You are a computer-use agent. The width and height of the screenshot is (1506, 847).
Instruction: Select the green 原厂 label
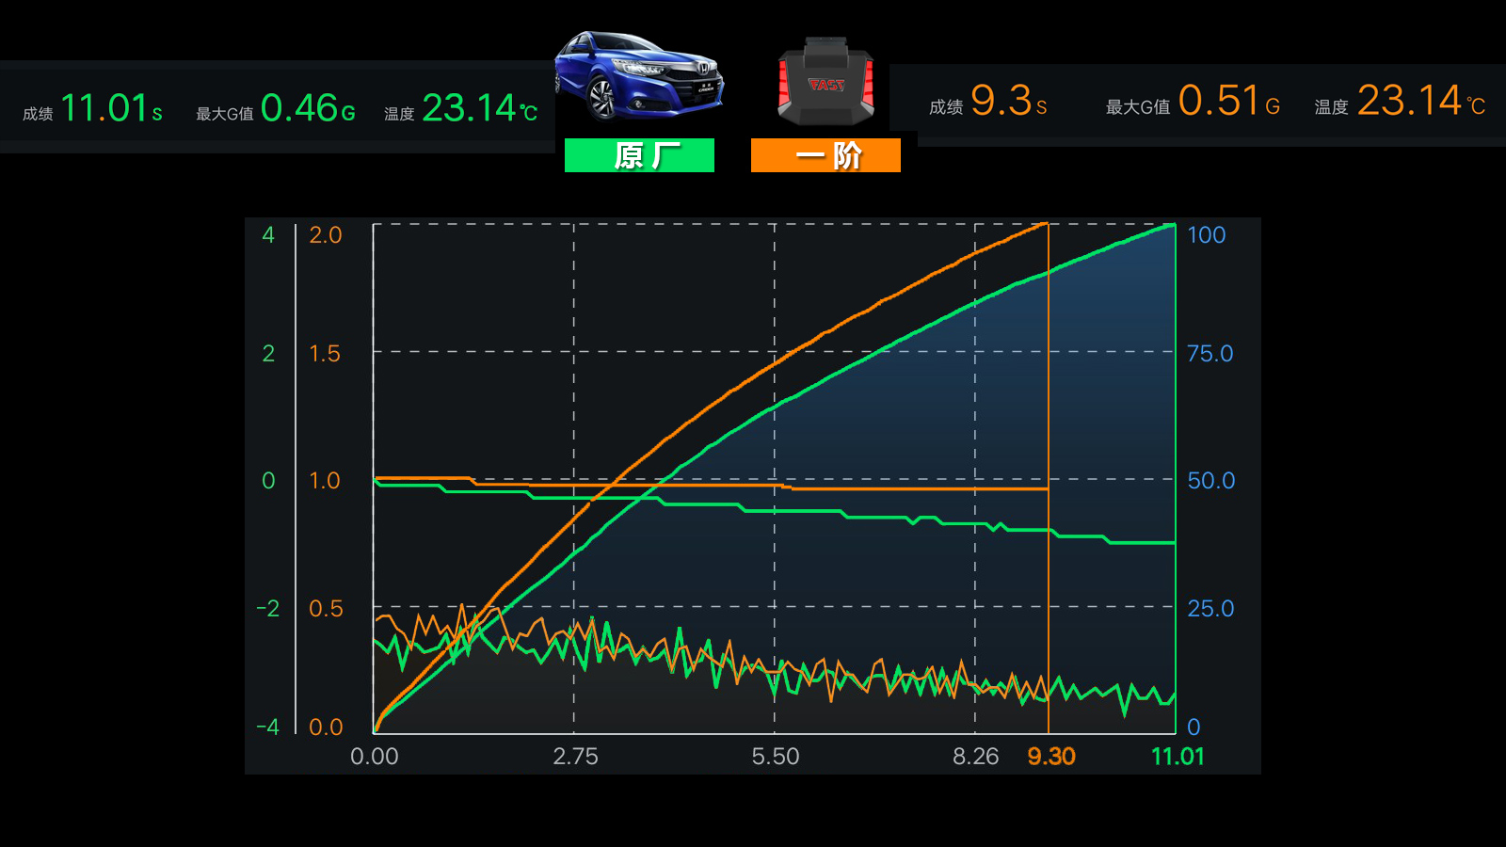tap(639, 155)
